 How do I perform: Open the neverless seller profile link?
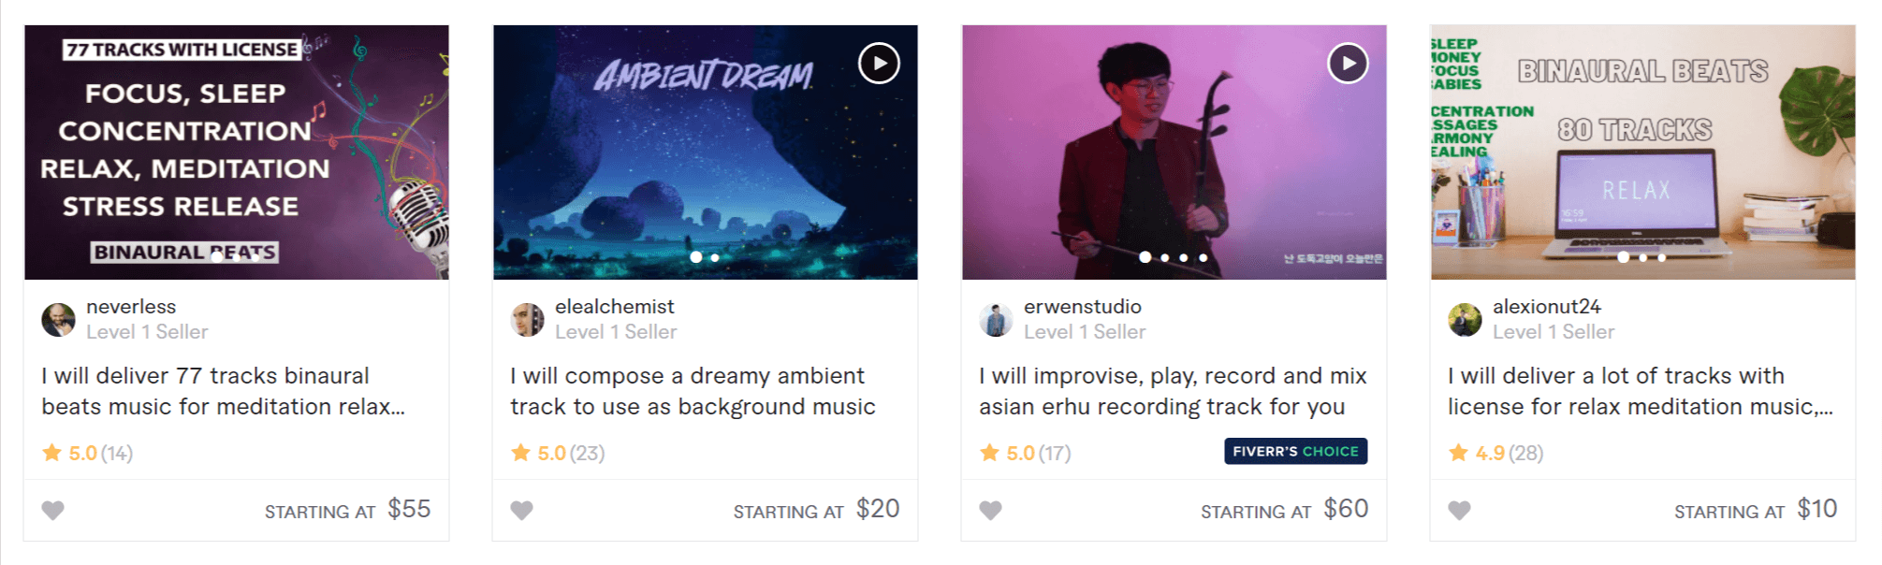(x=131, y=307)
